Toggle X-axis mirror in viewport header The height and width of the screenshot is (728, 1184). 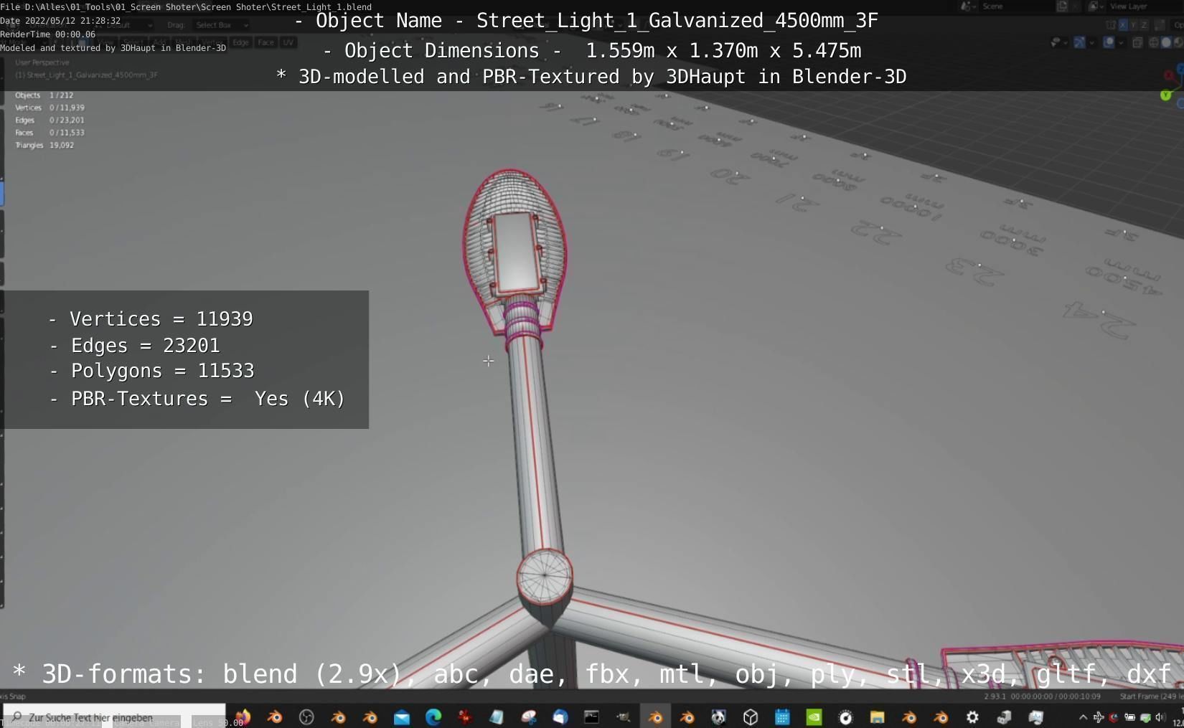tap(1123, 24)
